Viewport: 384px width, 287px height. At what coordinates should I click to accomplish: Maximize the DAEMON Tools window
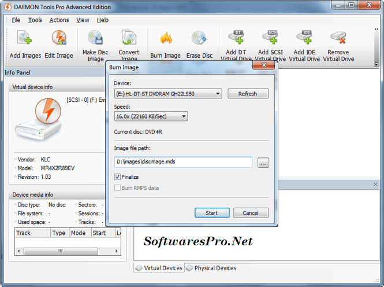tap(351, 5)
